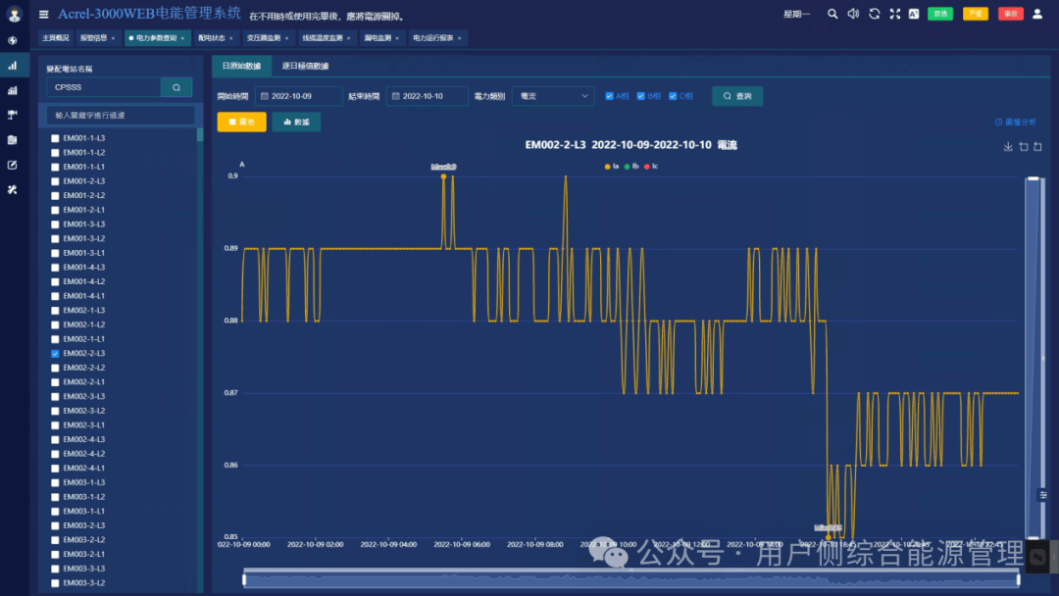The width and height of the screenshot is (1059, 596).
Task: Click the search magnifier icon in top bar
Action: [832, 14]
